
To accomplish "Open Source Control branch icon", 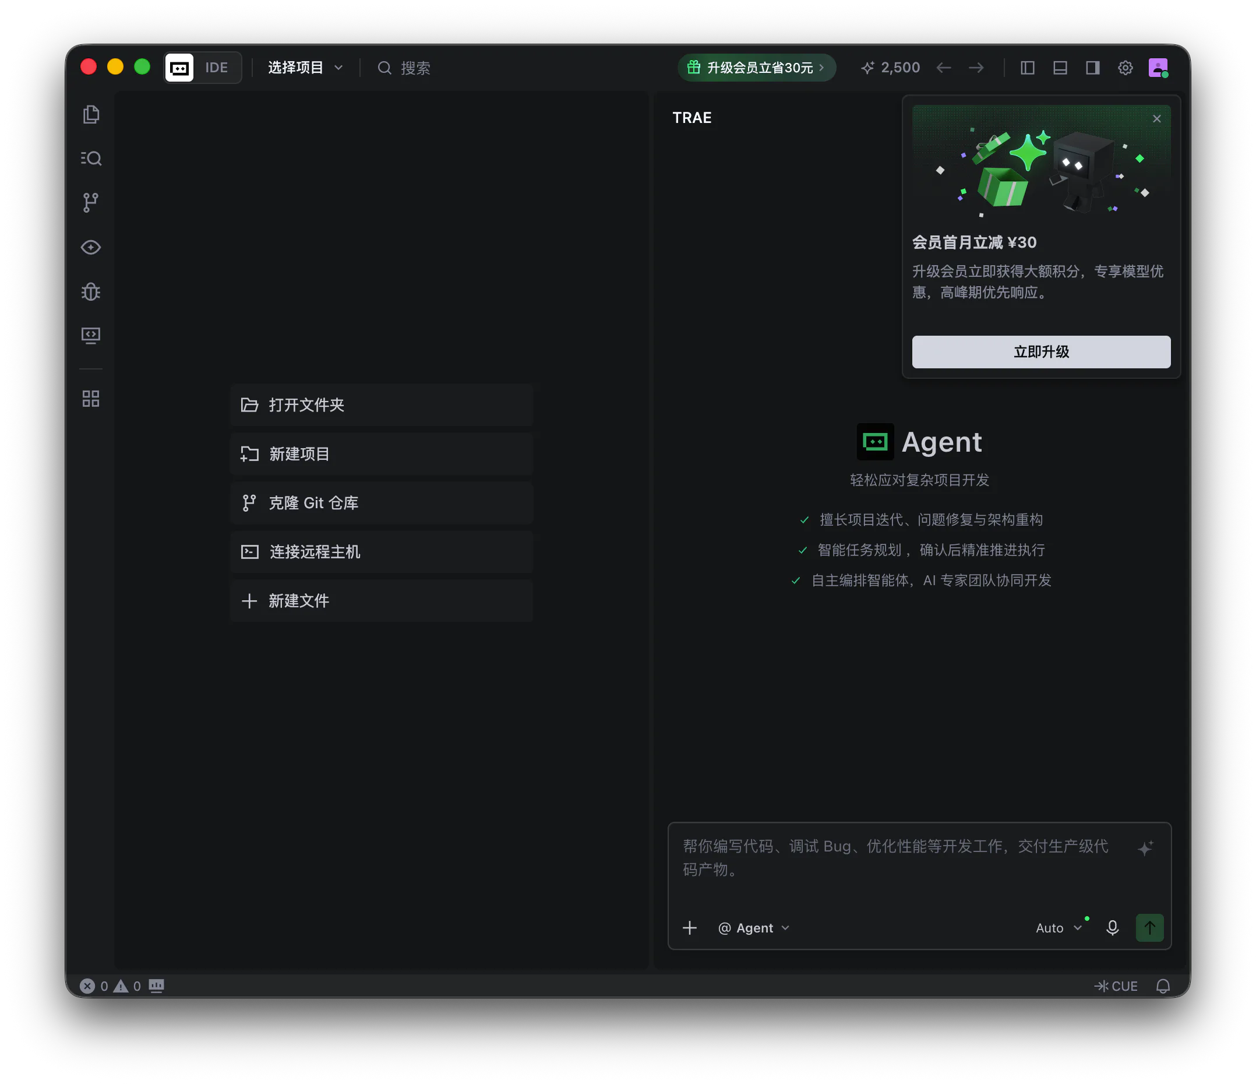I will [x=91, y=202].
